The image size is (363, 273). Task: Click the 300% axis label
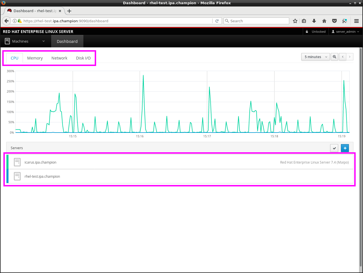point(10,71)
